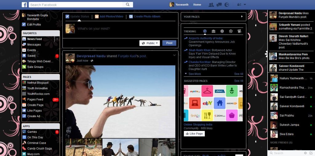Image resolution: width=315 pixels, height=156 pixels.
Task: Open Online Shopping India cover image
Action: click(x=213, y=103)
